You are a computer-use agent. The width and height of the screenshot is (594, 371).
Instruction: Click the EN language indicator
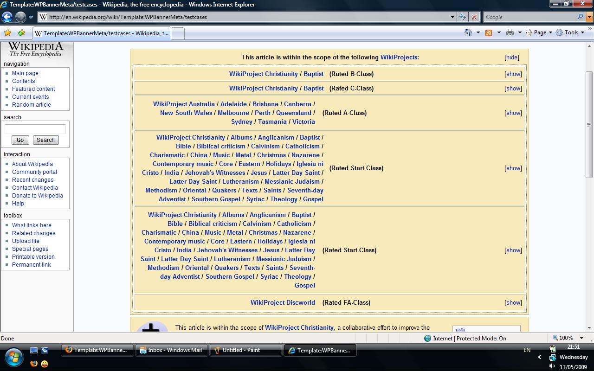(x=527, y=350)
